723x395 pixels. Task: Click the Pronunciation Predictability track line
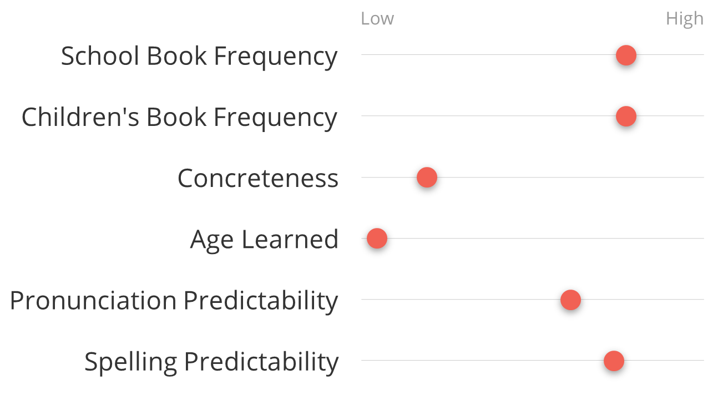[x=533, y=300]
